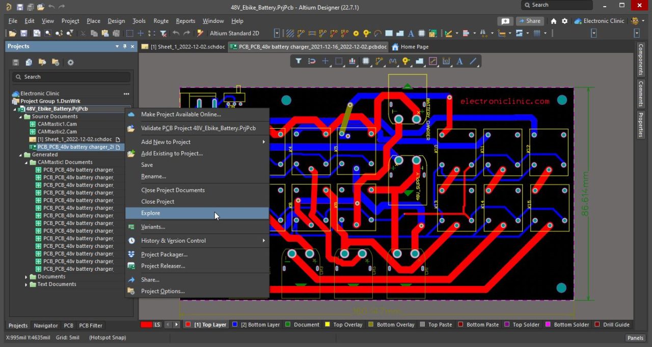Click the chat comment icon near Share

click(505, 21)
